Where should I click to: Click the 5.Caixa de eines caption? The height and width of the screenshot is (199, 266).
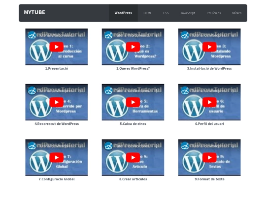(133, 124)
